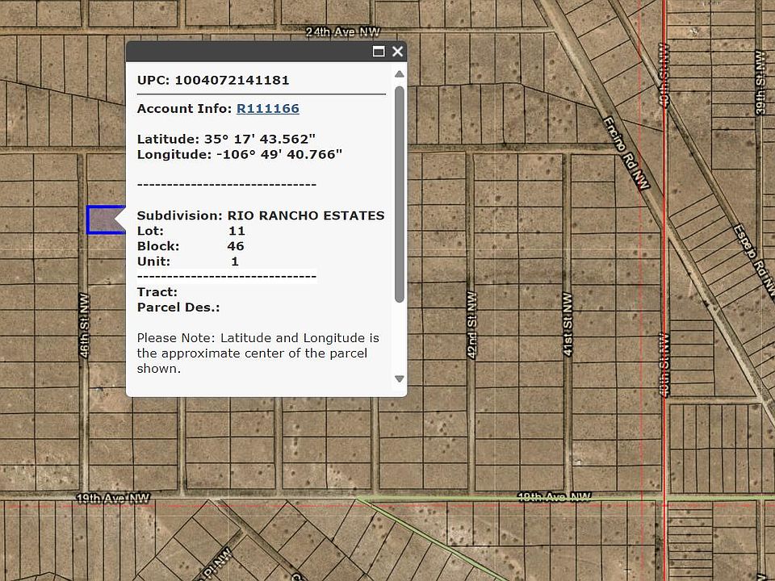The width and height of the screenshot is (775, 581).
Task: Click the Block: 46 row
Action: tap(191, 246)
